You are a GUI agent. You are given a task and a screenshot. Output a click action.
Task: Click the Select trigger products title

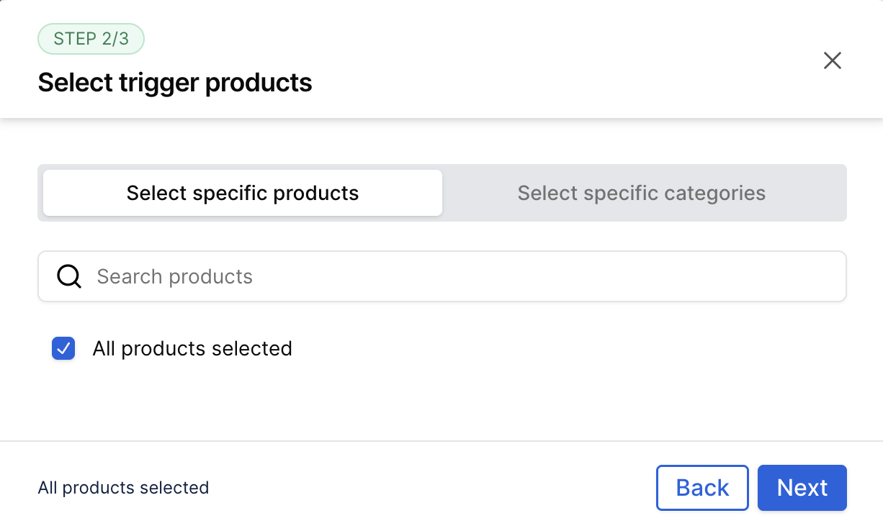(174, 82)
